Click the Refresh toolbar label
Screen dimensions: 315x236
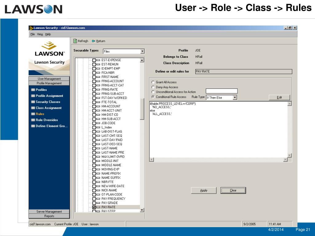tap(83, 41)
